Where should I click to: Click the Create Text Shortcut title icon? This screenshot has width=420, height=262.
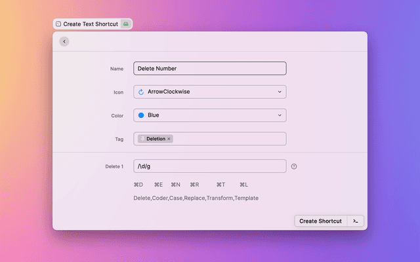click(x=58, y=24)
